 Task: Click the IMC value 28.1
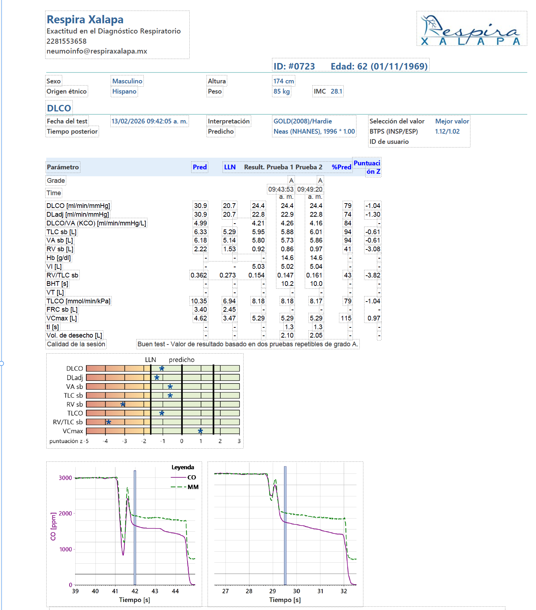pyautogui.click(x=336, y=91)
